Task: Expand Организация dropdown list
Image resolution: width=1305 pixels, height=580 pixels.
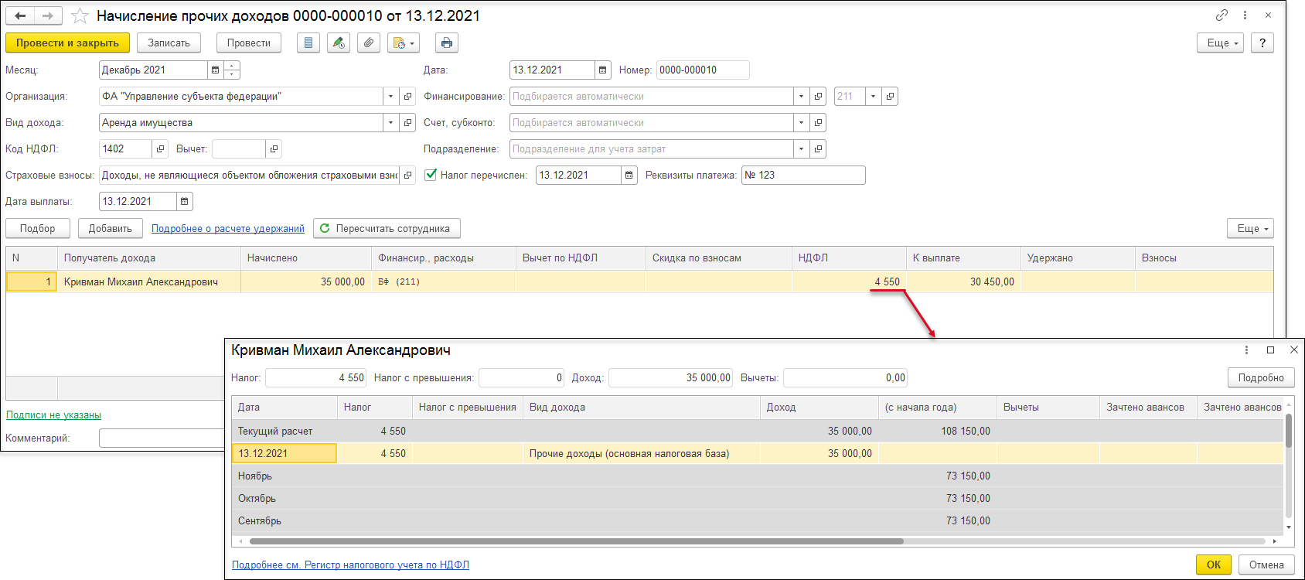Action: tap(390, 97)
